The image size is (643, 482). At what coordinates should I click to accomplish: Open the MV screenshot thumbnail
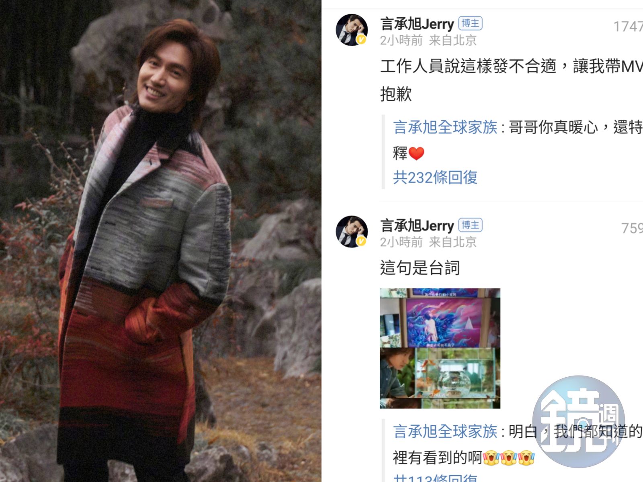440,348
